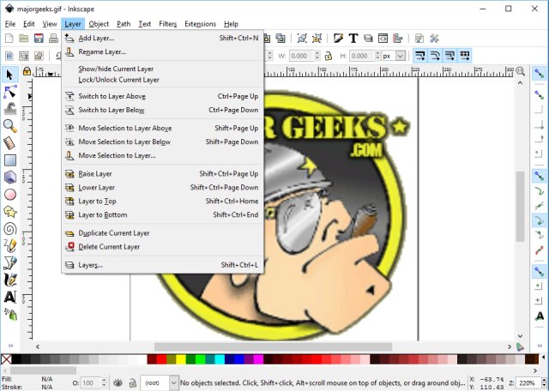The image size is (549, 391).
Task: Choose Delete Current Layer
Action: click(162, 247)
